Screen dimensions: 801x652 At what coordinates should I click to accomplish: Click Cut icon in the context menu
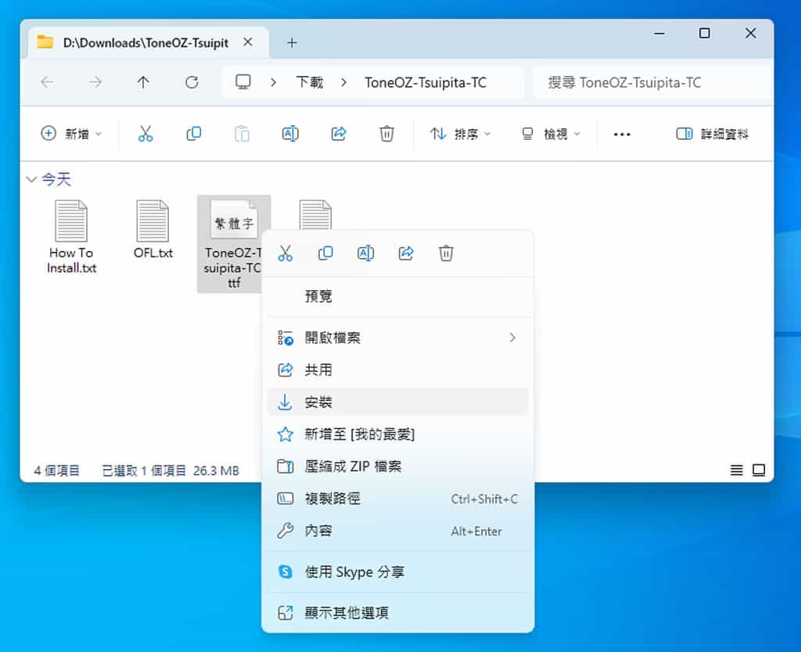click(285, 253)
